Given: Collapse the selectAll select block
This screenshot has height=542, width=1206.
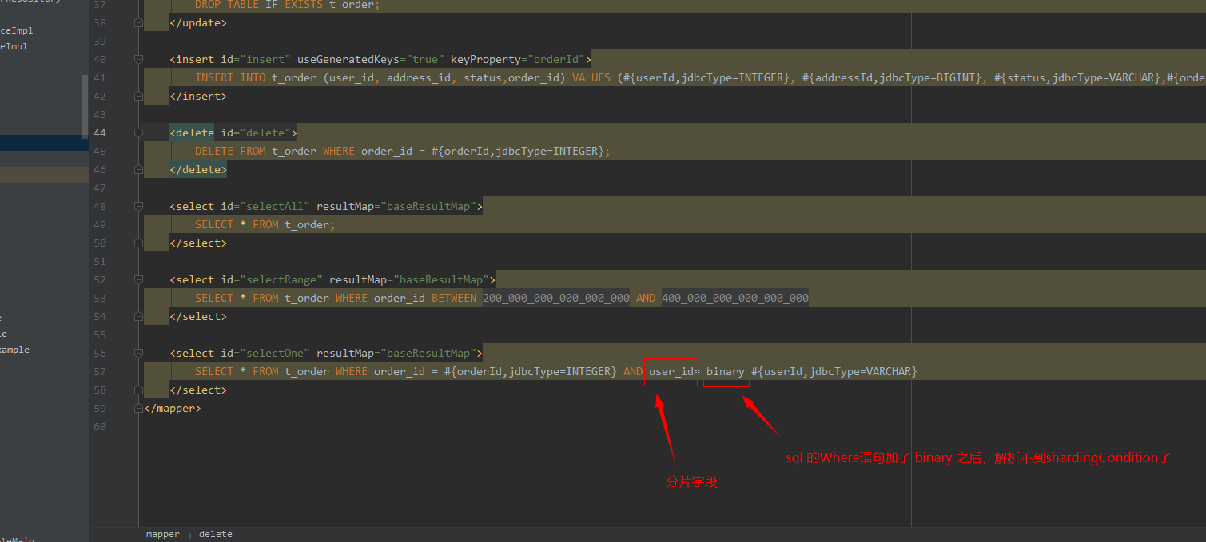Looking at the screenshot, I should [137, 206].
